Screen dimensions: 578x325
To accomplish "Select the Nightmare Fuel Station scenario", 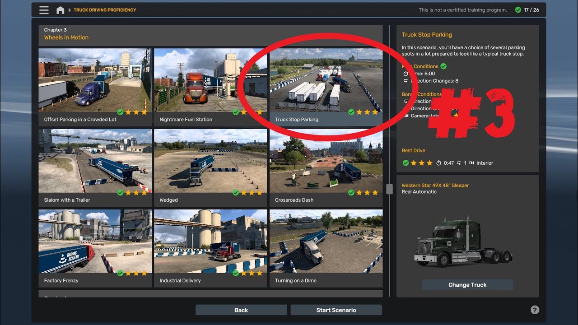I will click(210, 87).
